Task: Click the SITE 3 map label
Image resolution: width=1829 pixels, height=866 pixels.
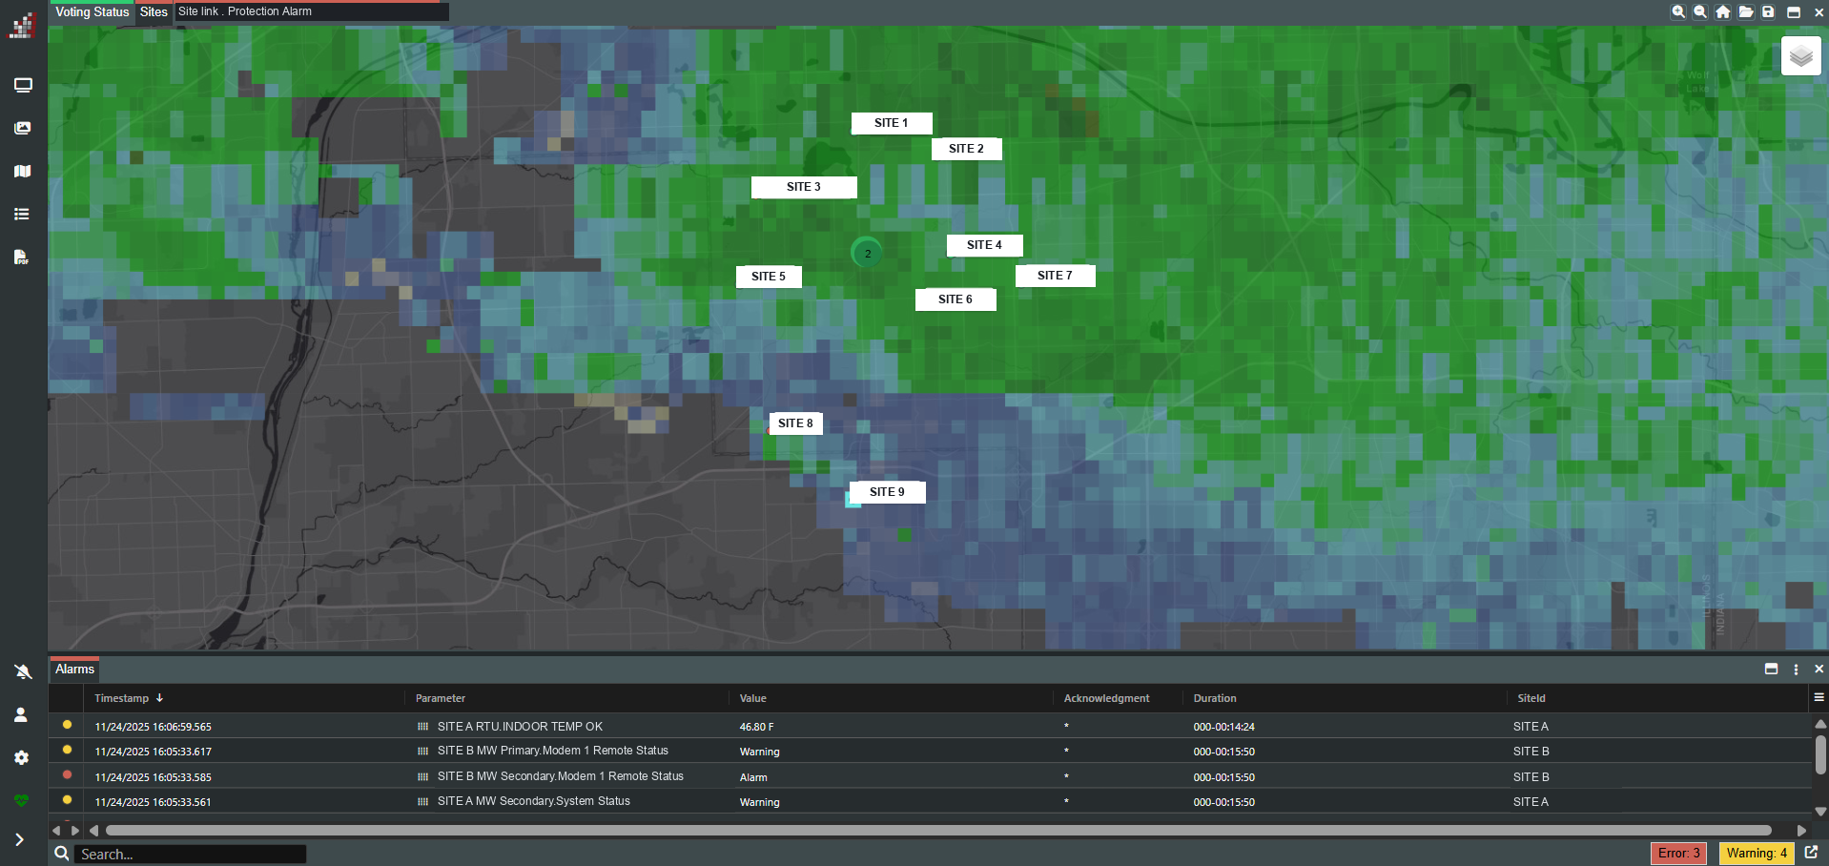Action: (804, 187)
